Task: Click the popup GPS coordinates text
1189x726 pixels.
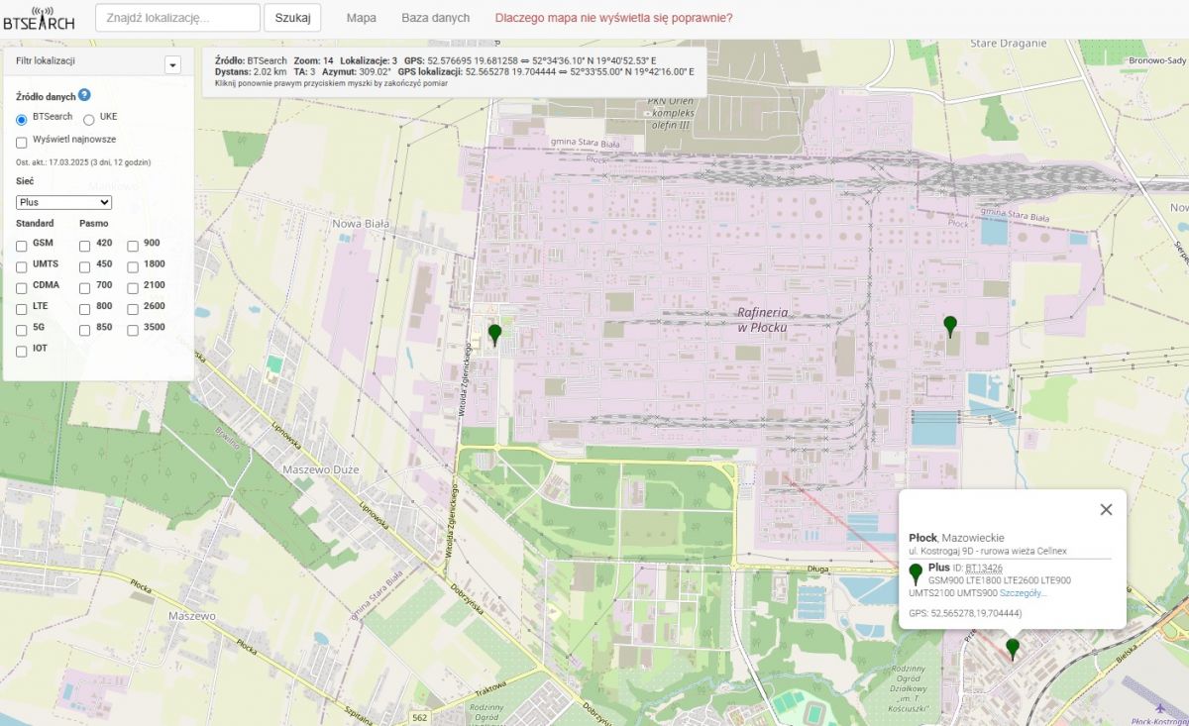Action: click(965, 614)
